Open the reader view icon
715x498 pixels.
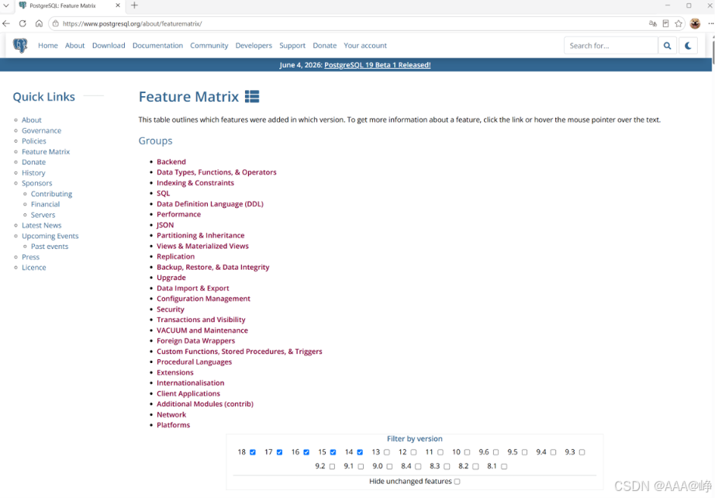pyautogui.click(x=665, y=24)
